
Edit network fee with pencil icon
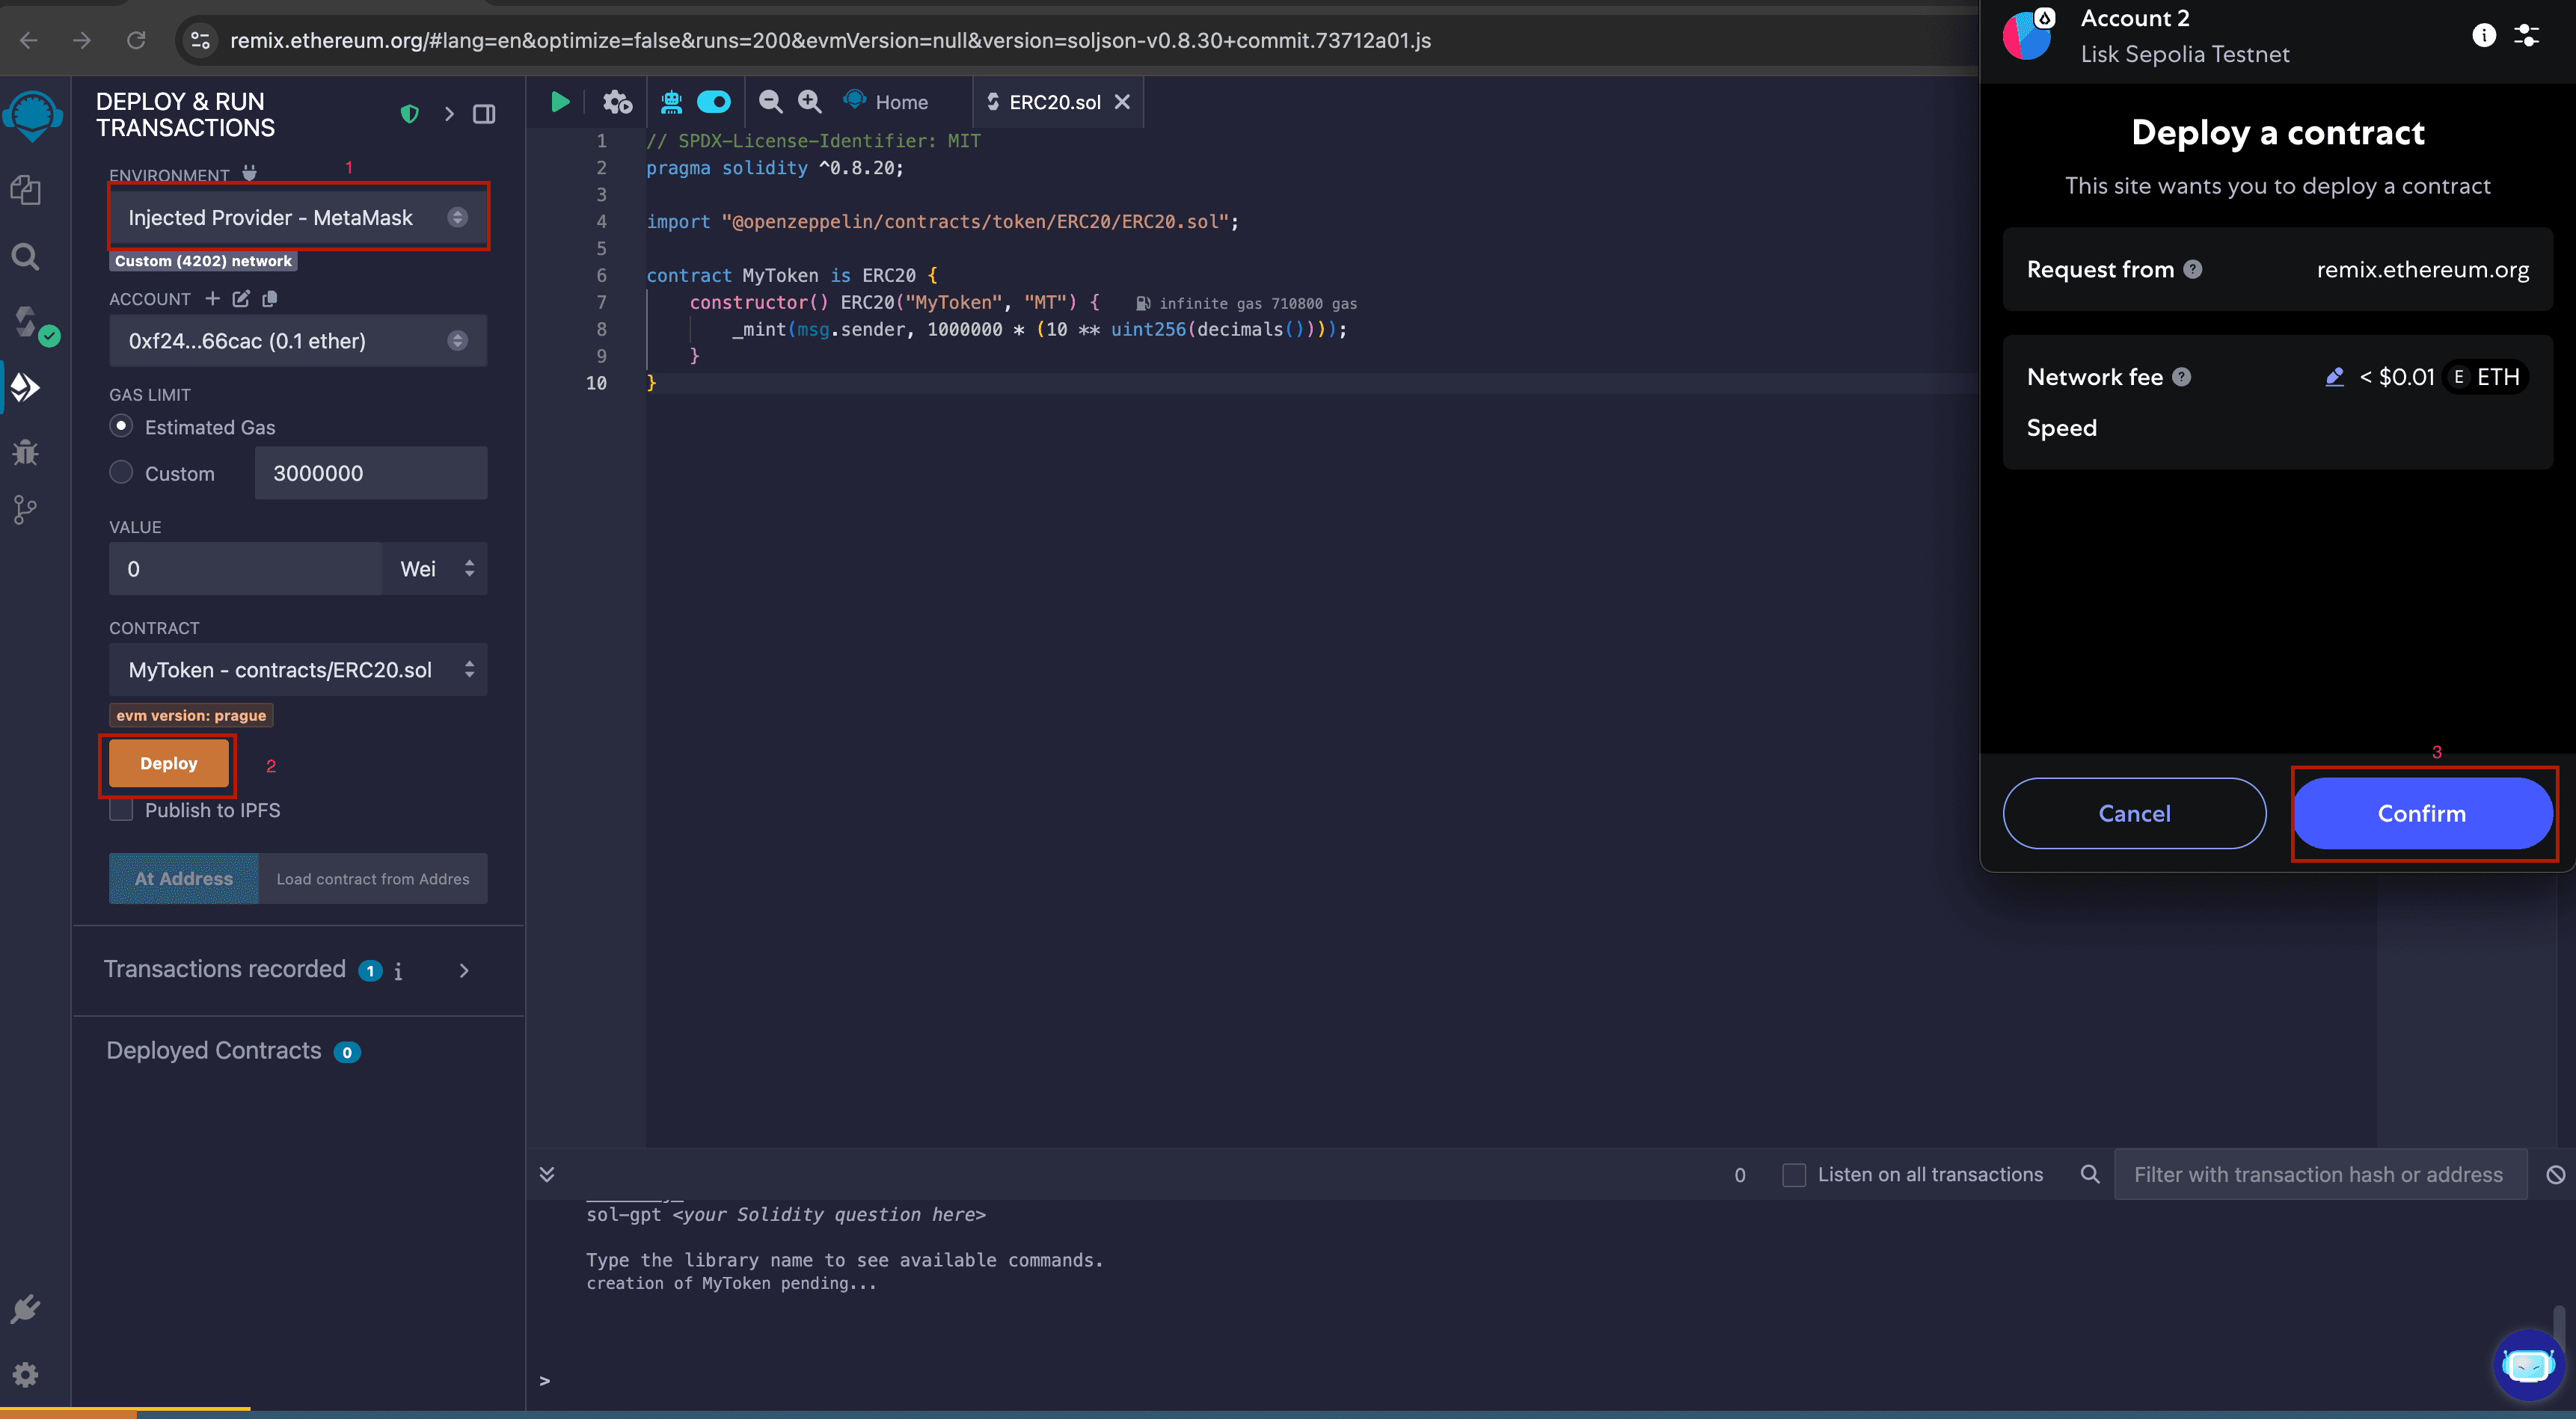coord(2335,377)
